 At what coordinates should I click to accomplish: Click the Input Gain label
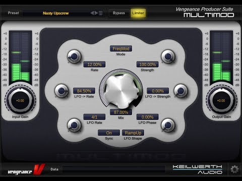20,117
